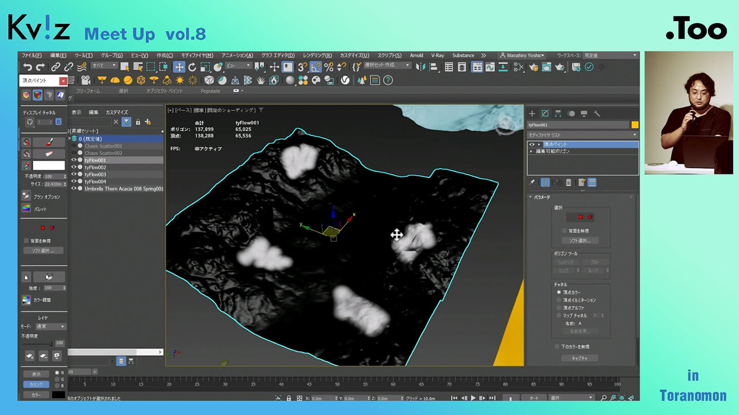The height and width of the screenshot is (415, 739).
Task: Click the vertex paint brush button
Action: (49, 142)
